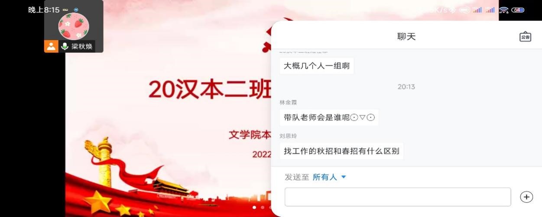This screenshot has height=217, width=542.
Task: Tap the message 带队老师会是谁呢
Action: [329, 117]
